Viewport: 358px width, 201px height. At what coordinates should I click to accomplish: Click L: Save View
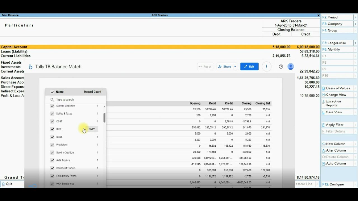click(x=337, y=112)
